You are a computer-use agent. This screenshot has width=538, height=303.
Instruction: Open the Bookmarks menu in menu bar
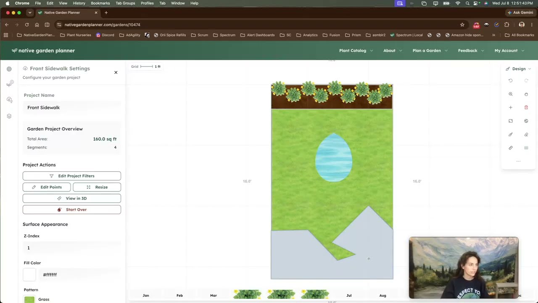[x=100, y=3]
